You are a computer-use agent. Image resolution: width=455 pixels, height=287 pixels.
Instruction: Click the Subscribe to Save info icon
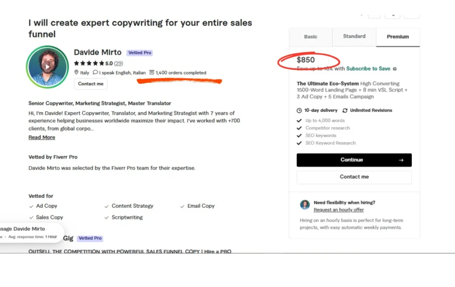coord(395,69)
